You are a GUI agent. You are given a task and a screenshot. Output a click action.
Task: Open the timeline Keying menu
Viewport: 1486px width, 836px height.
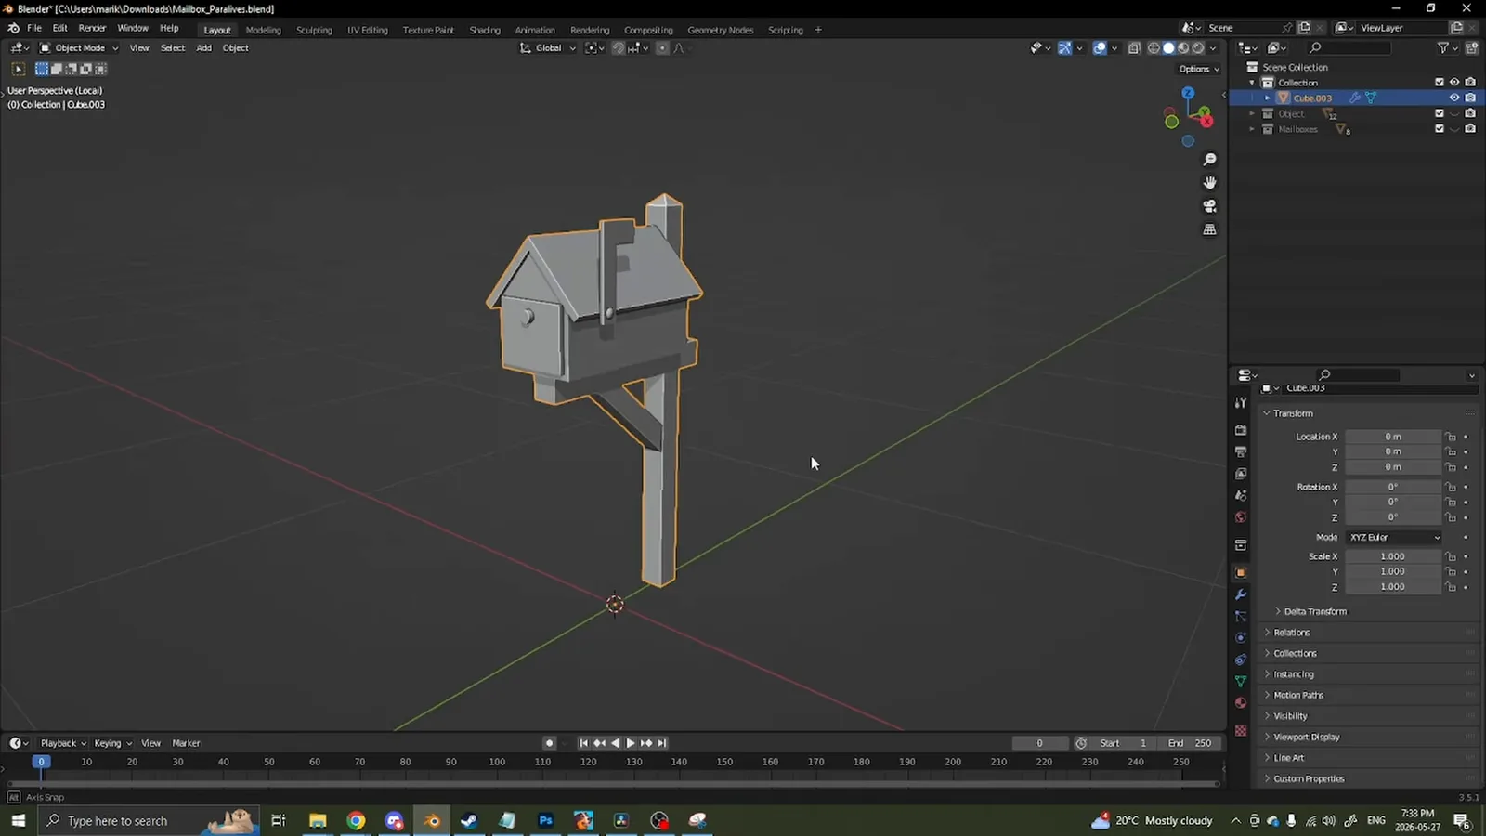(x=112, y=743)
